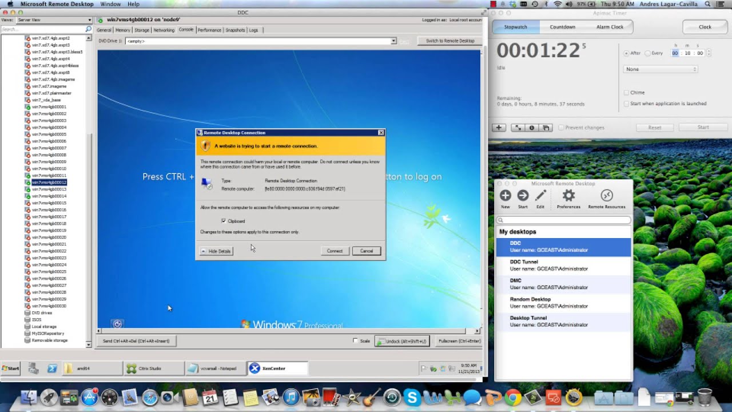Select the After radio button
The image size is (732, 412).
(626, 53)
